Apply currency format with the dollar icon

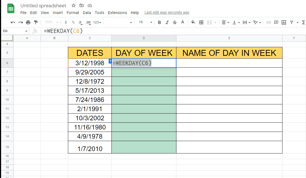(66, 22)
